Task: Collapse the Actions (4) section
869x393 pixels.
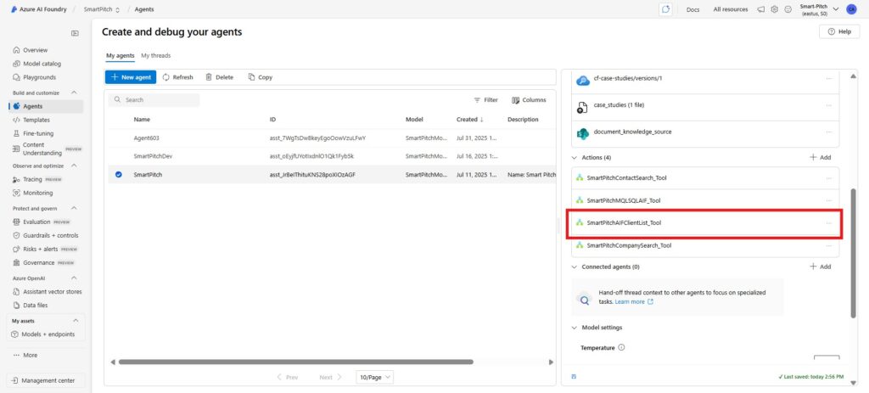Action: 575,157
